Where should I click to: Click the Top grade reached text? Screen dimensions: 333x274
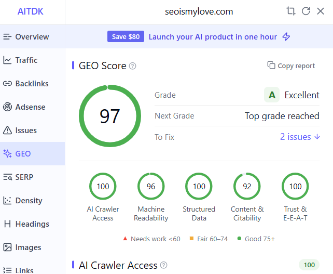(282, 116)
